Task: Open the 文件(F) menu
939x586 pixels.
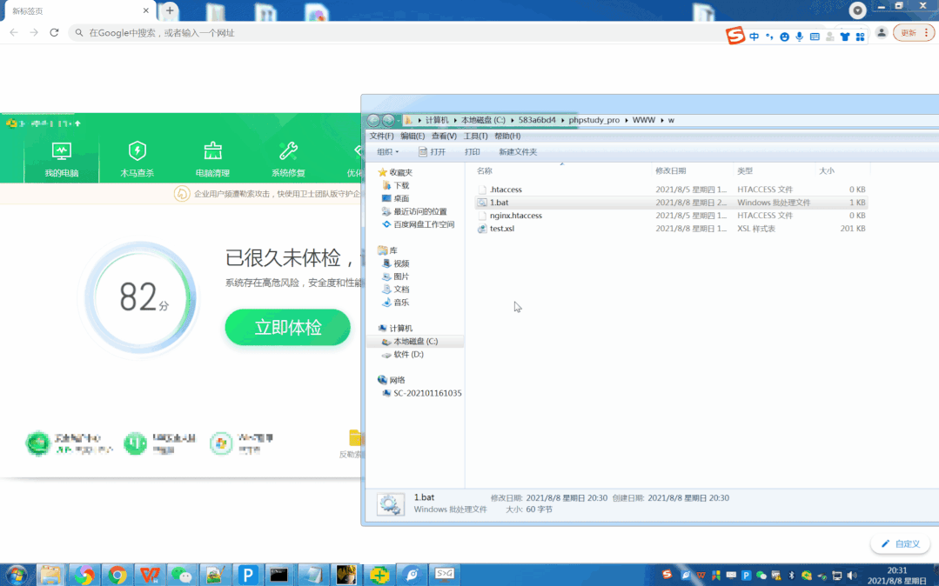Action: (381, 136)
